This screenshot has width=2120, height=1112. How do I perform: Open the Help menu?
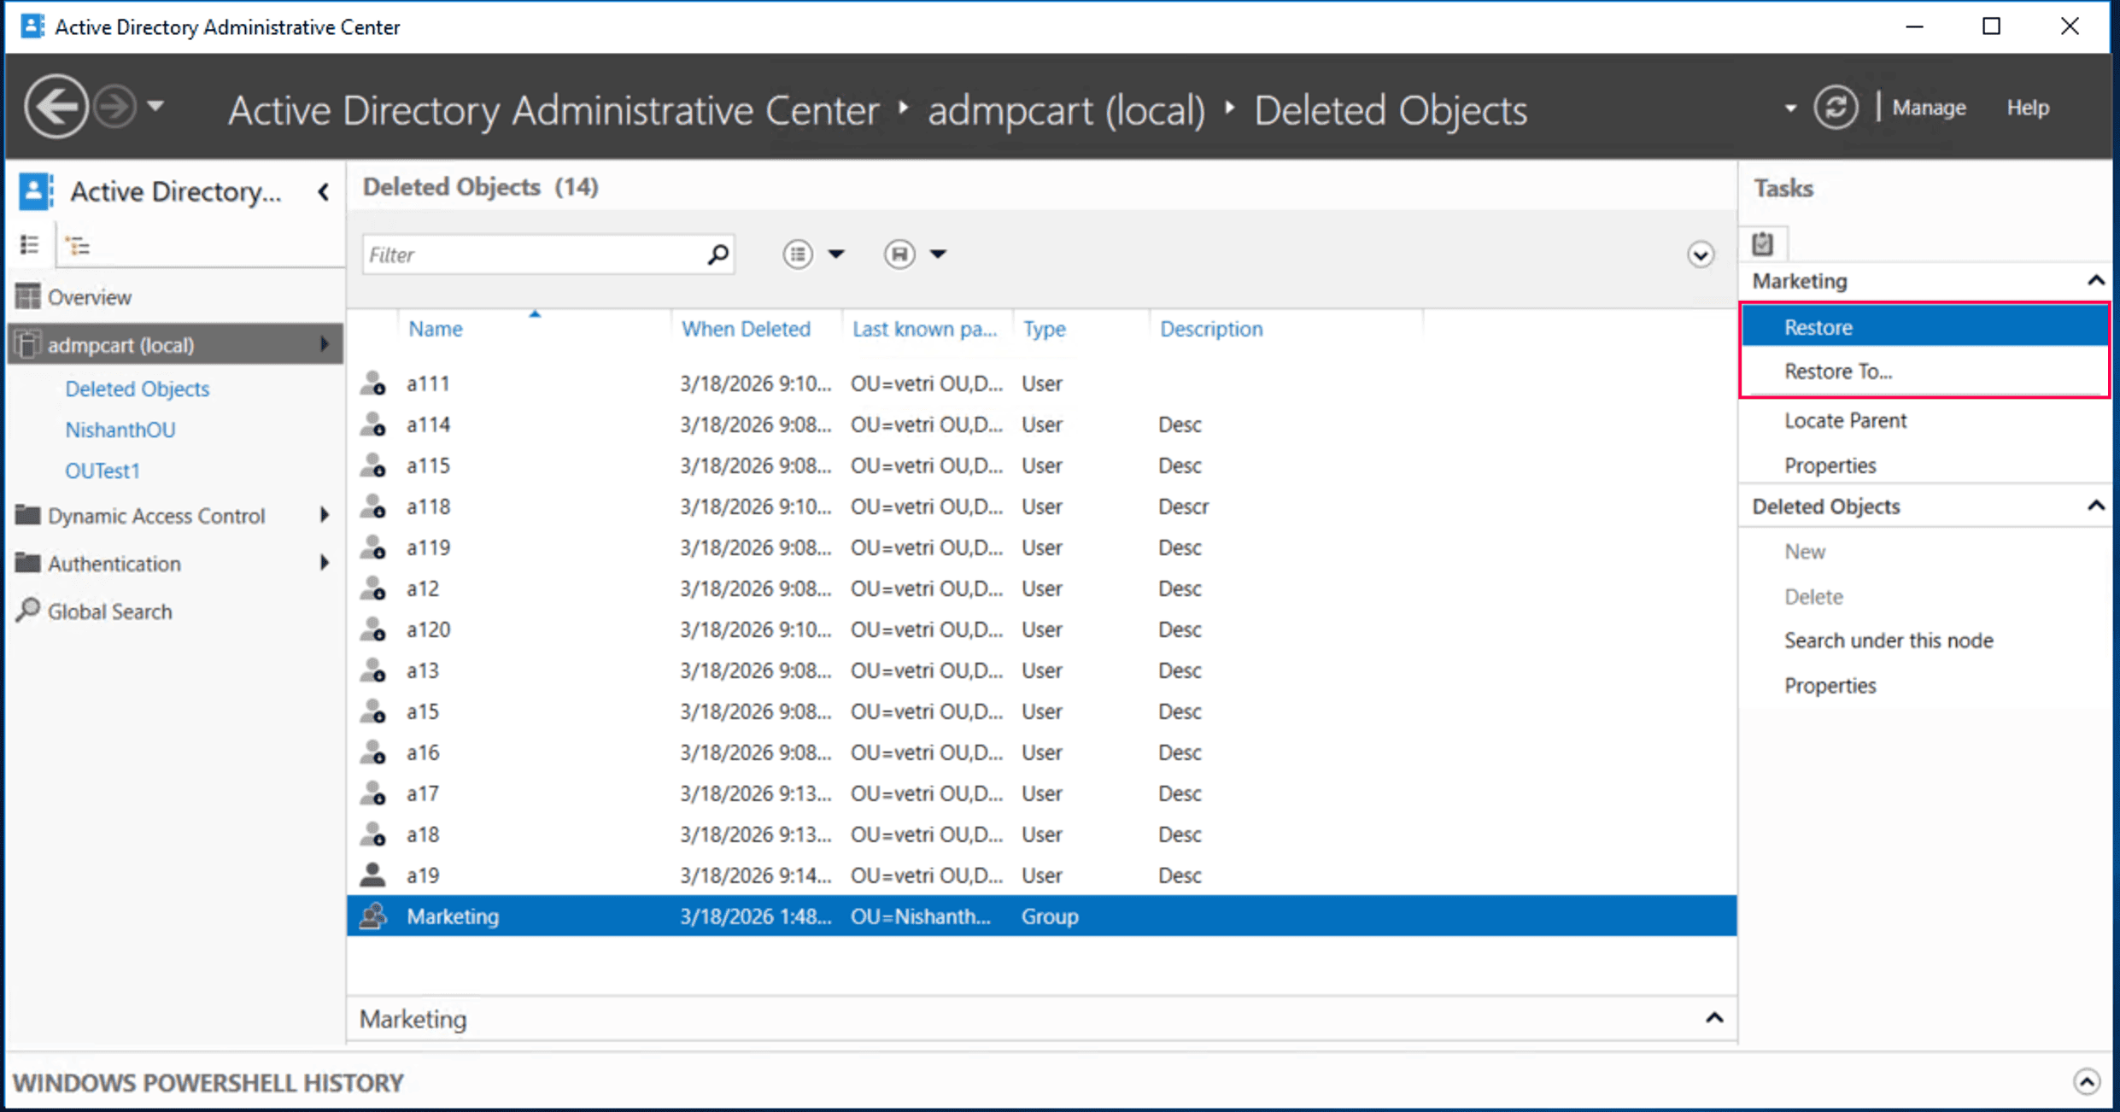tap(2028, 107)
